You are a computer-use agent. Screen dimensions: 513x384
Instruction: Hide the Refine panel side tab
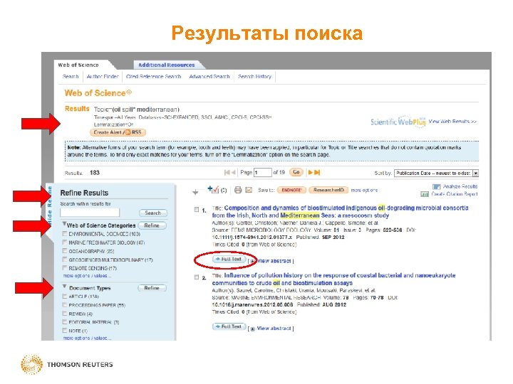pos(49,207)
